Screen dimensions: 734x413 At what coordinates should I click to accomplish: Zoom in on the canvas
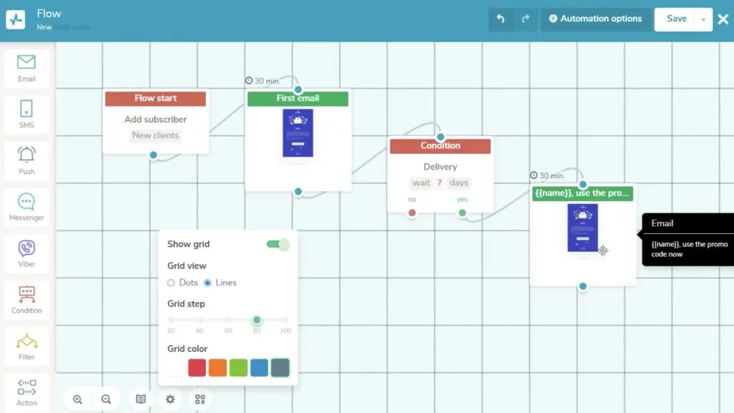[78, 399]
